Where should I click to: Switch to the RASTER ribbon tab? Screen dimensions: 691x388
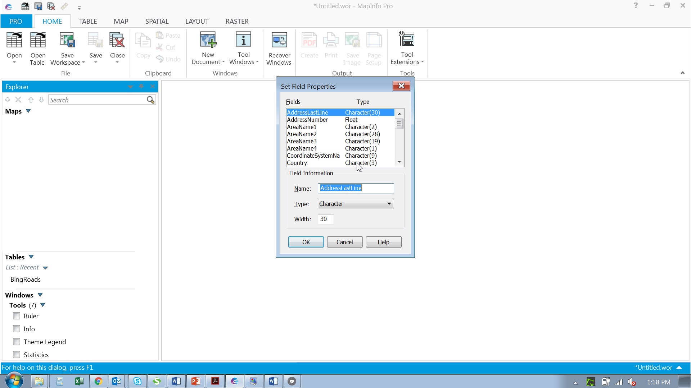(x=237, y=21)
